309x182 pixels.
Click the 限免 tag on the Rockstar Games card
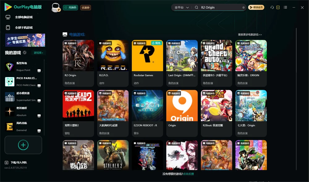coord(157,43)
